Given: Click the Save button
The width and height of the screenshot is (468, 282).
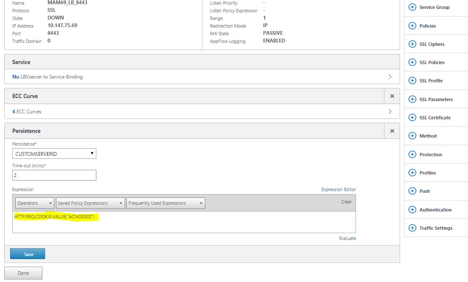Looking at the screenshot, I should [28, 254].
